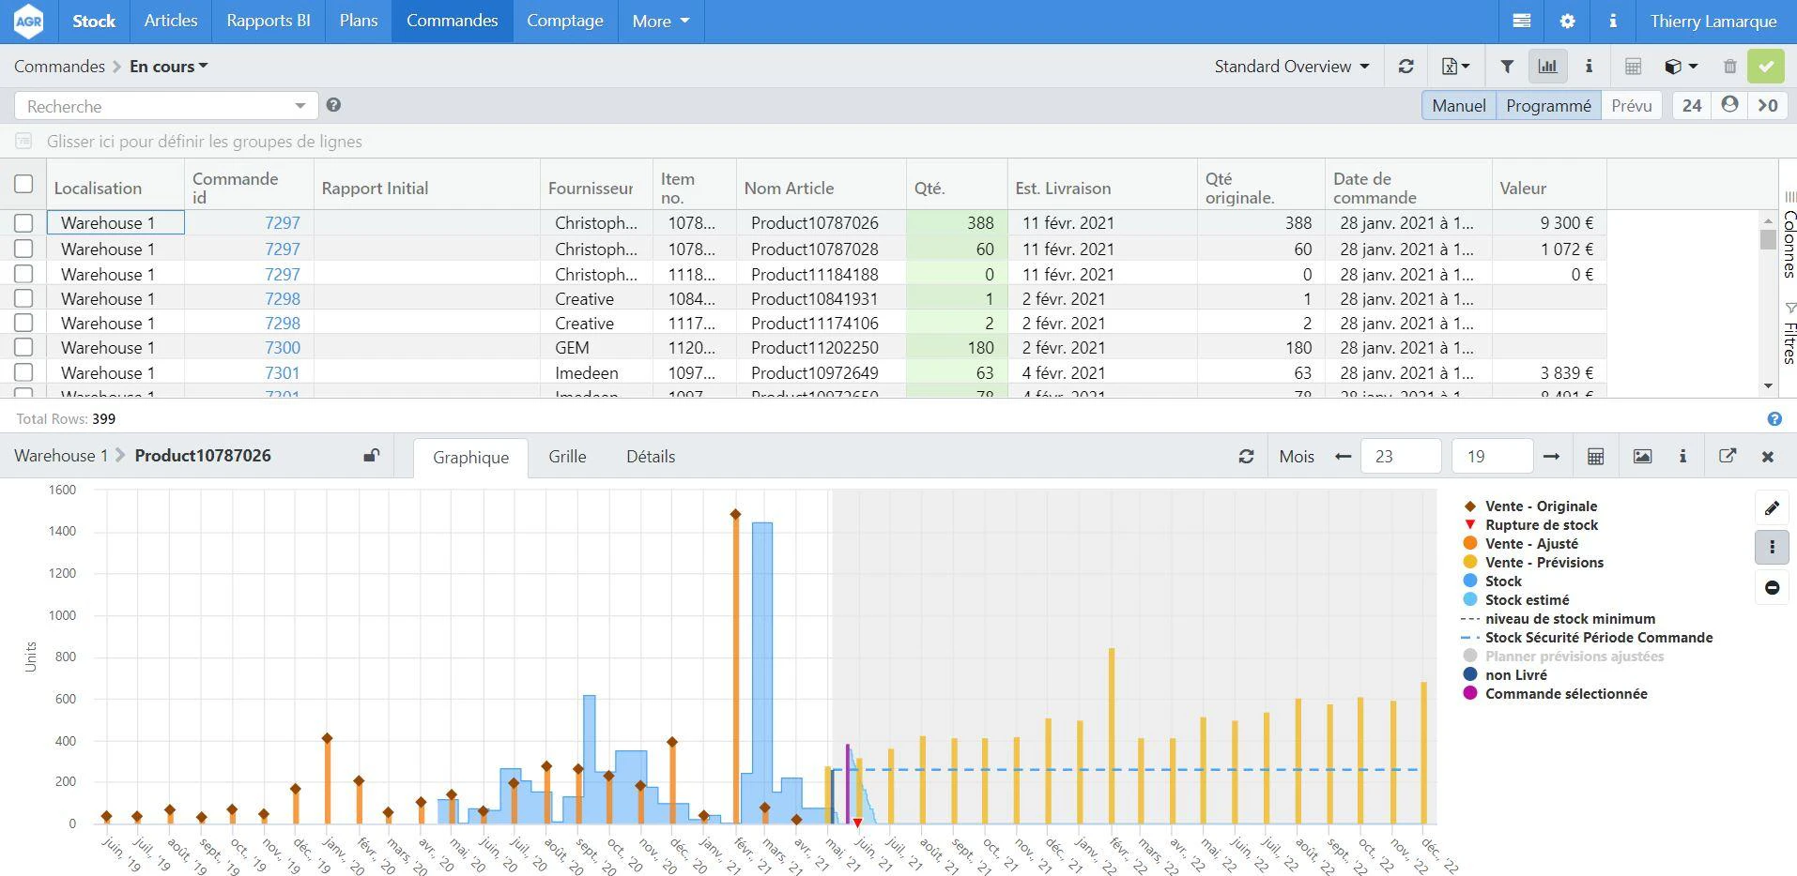The width and height of the screenshot is (1797, 876).
Task: Click the filter funnel icon
Action: click(x=1507, y=67)
